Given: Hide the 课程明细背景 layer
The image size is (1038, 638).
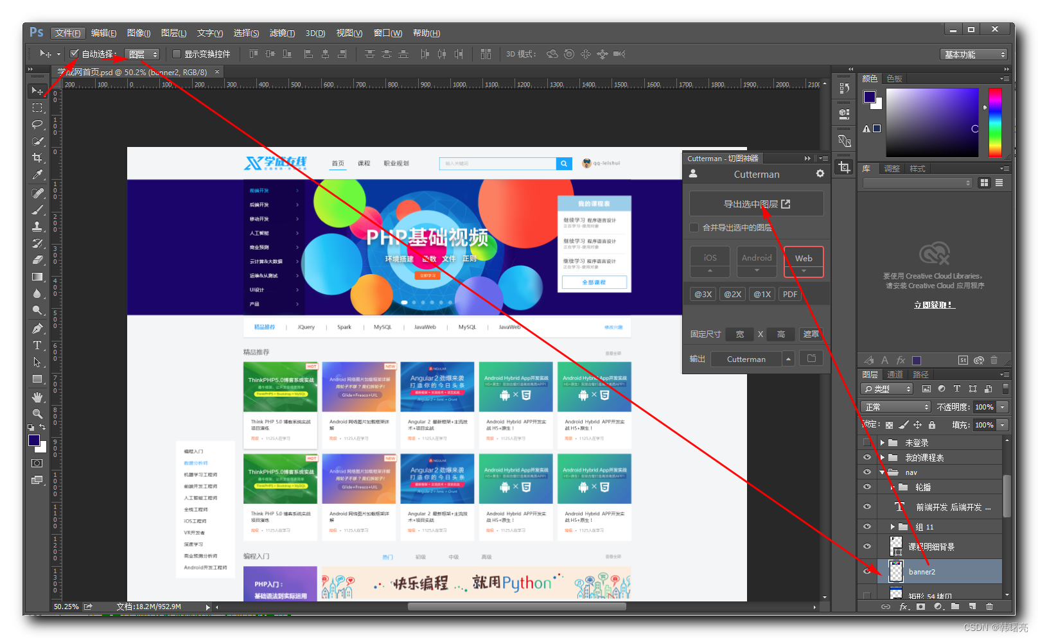Looking at the screenshot, I should pyautogui.click(x=866, y=546).
